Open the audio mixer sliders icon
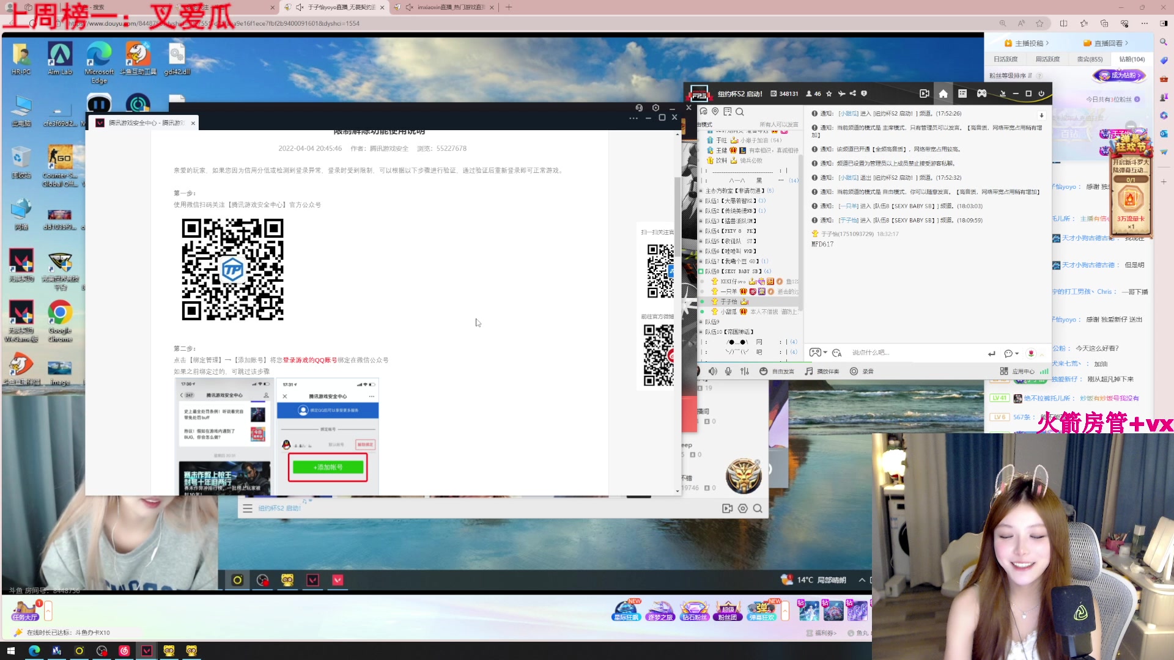This screenshot has height=660, width=1174. click(745, 372)
